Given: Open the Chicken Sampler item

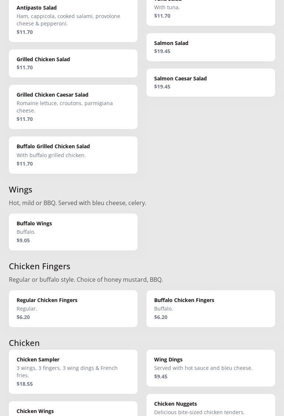Looking at the screenshot, I should [x=73, y=371].
